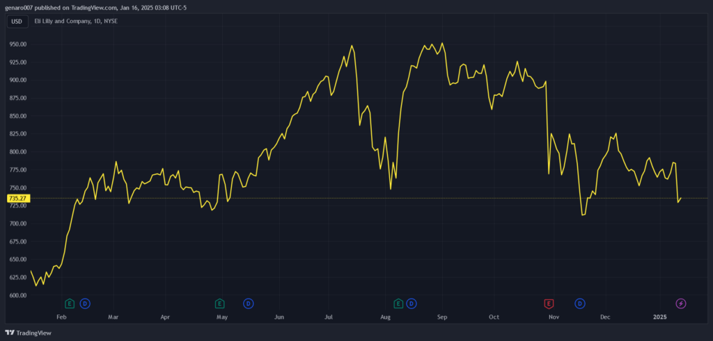
Task: Click the yellow 735.27 current price label
Action: pyautogui.click(x=17, y=199)
